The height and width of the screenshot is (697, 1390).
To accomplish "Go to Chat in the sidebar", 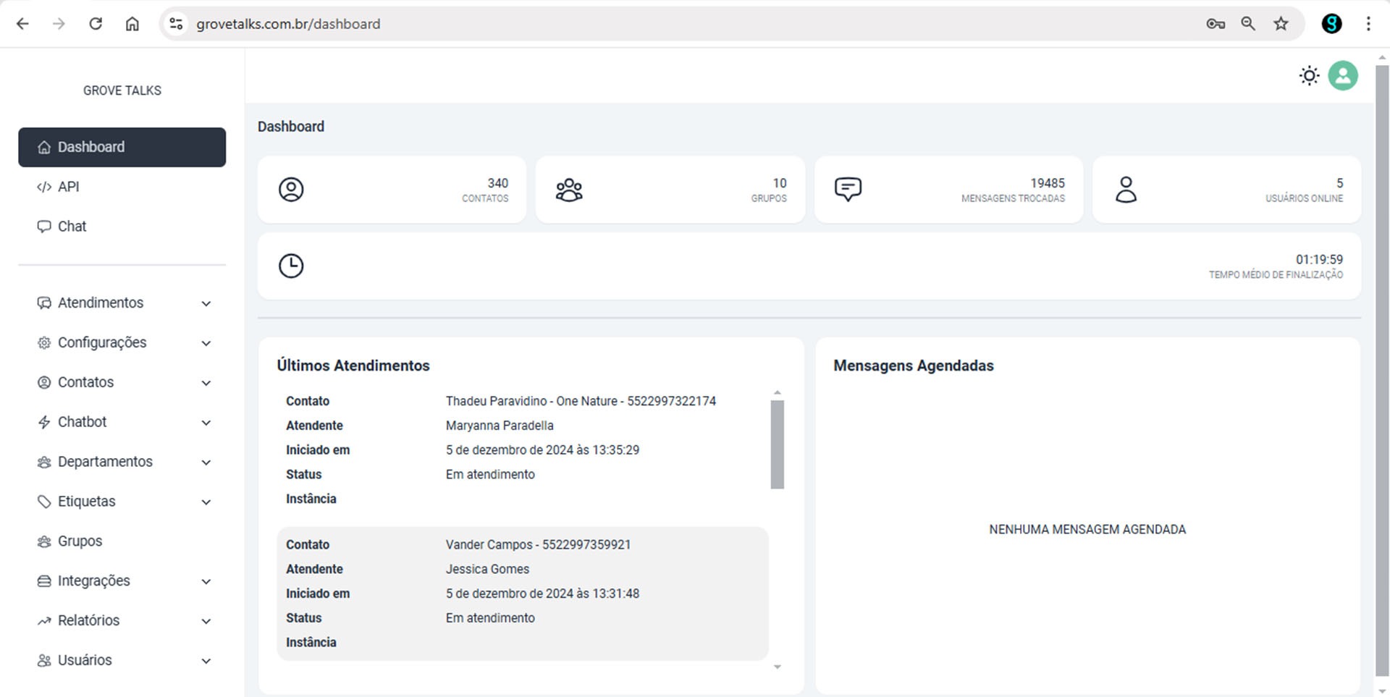I will pyautogui.click(x=72, y=227).
